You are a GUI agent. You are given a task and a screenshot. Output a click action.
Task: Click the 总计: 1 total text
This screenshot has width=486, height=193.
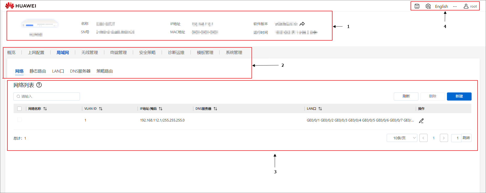[20, 138]
